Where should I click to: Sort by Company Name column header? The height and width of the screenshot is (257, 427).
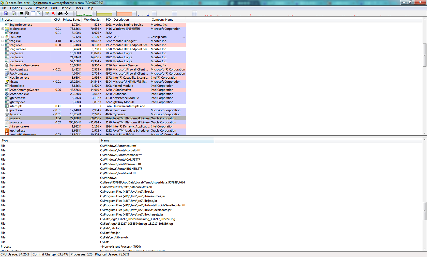point(168,20)
